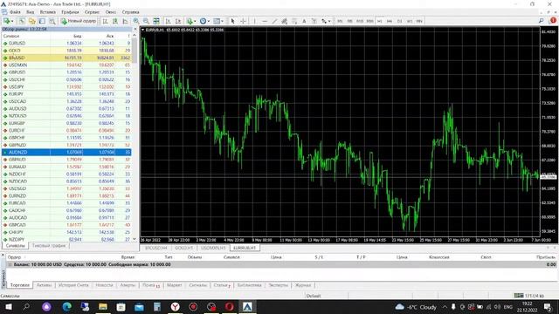
Task: Open the Справка menu
Action: [x=130, y=12]
